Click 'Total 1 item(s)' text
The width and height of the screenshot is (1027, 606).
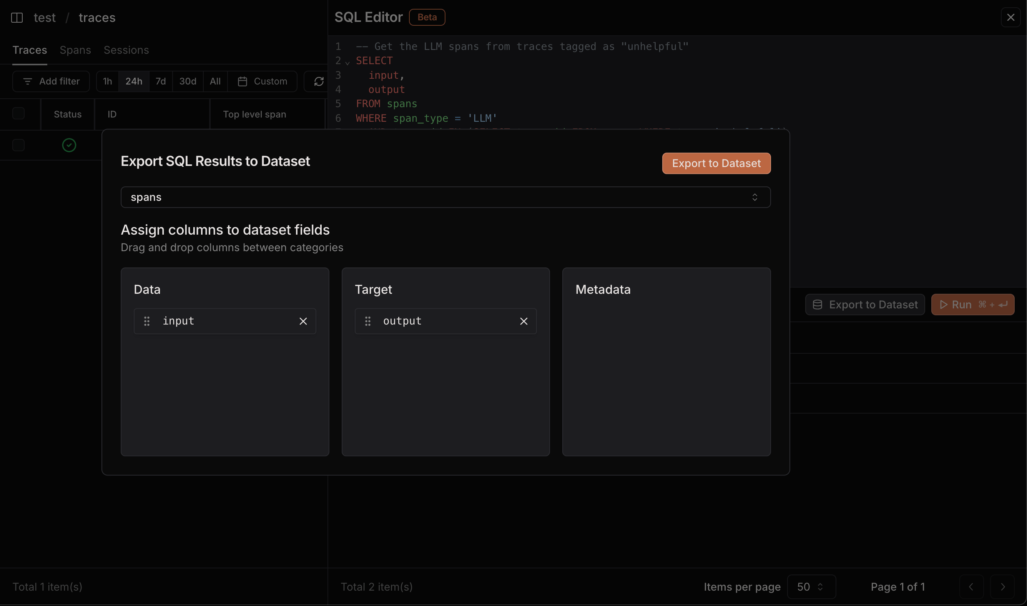pyautogui.click(x=47, y=587)
